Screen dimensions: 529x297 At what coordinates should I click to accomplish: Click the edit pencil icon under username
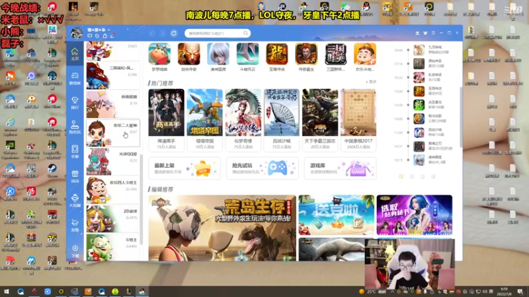pos(112,36)
